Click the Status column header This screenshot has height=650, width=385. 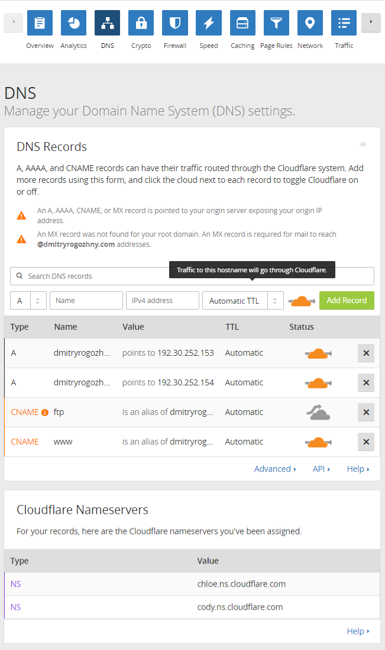(302, 327)
